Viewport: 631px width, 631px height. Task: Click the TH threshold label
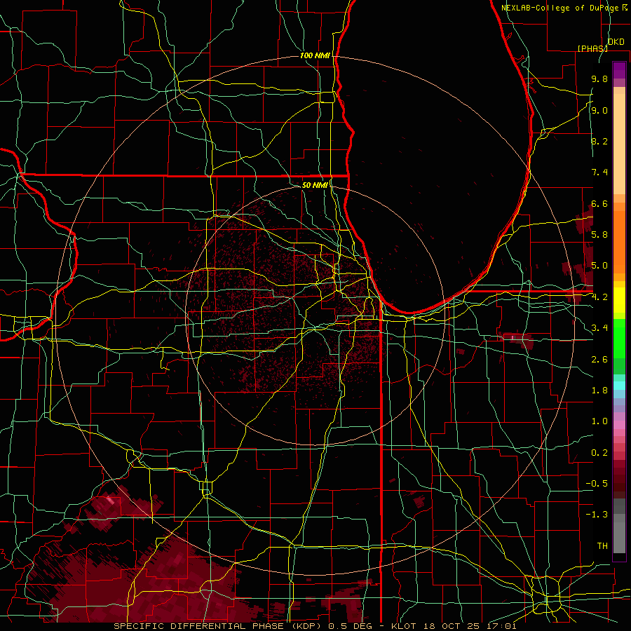(x=602, y=546)
